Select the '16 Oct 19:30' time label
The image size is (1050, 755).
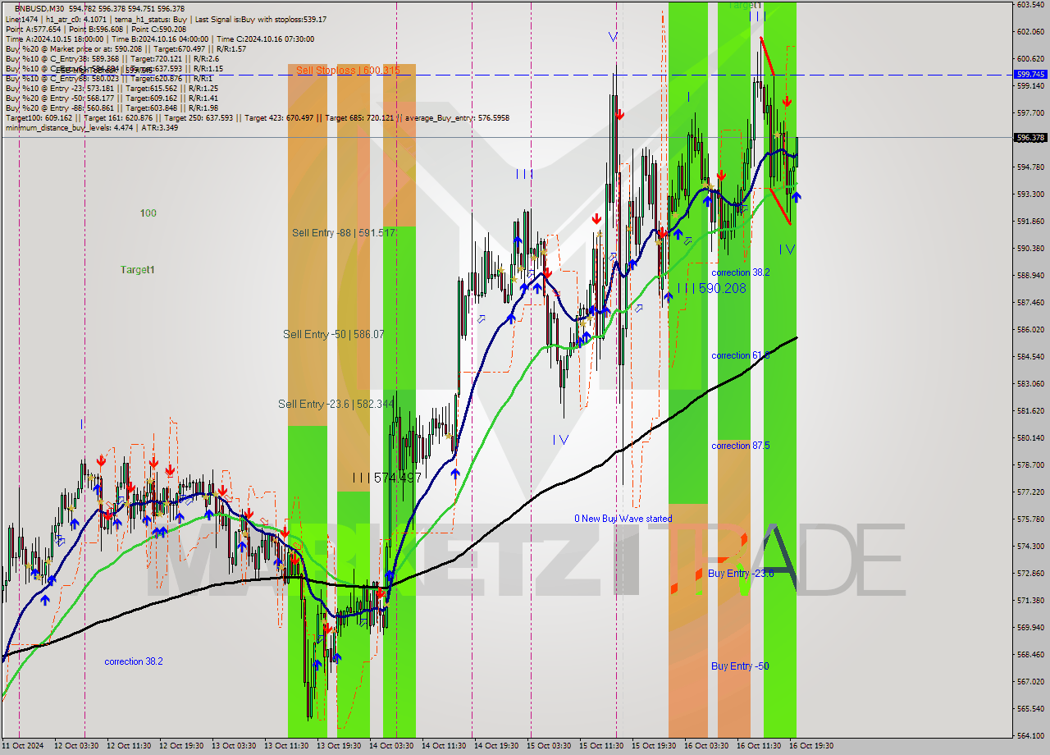(x=811, y=746)
